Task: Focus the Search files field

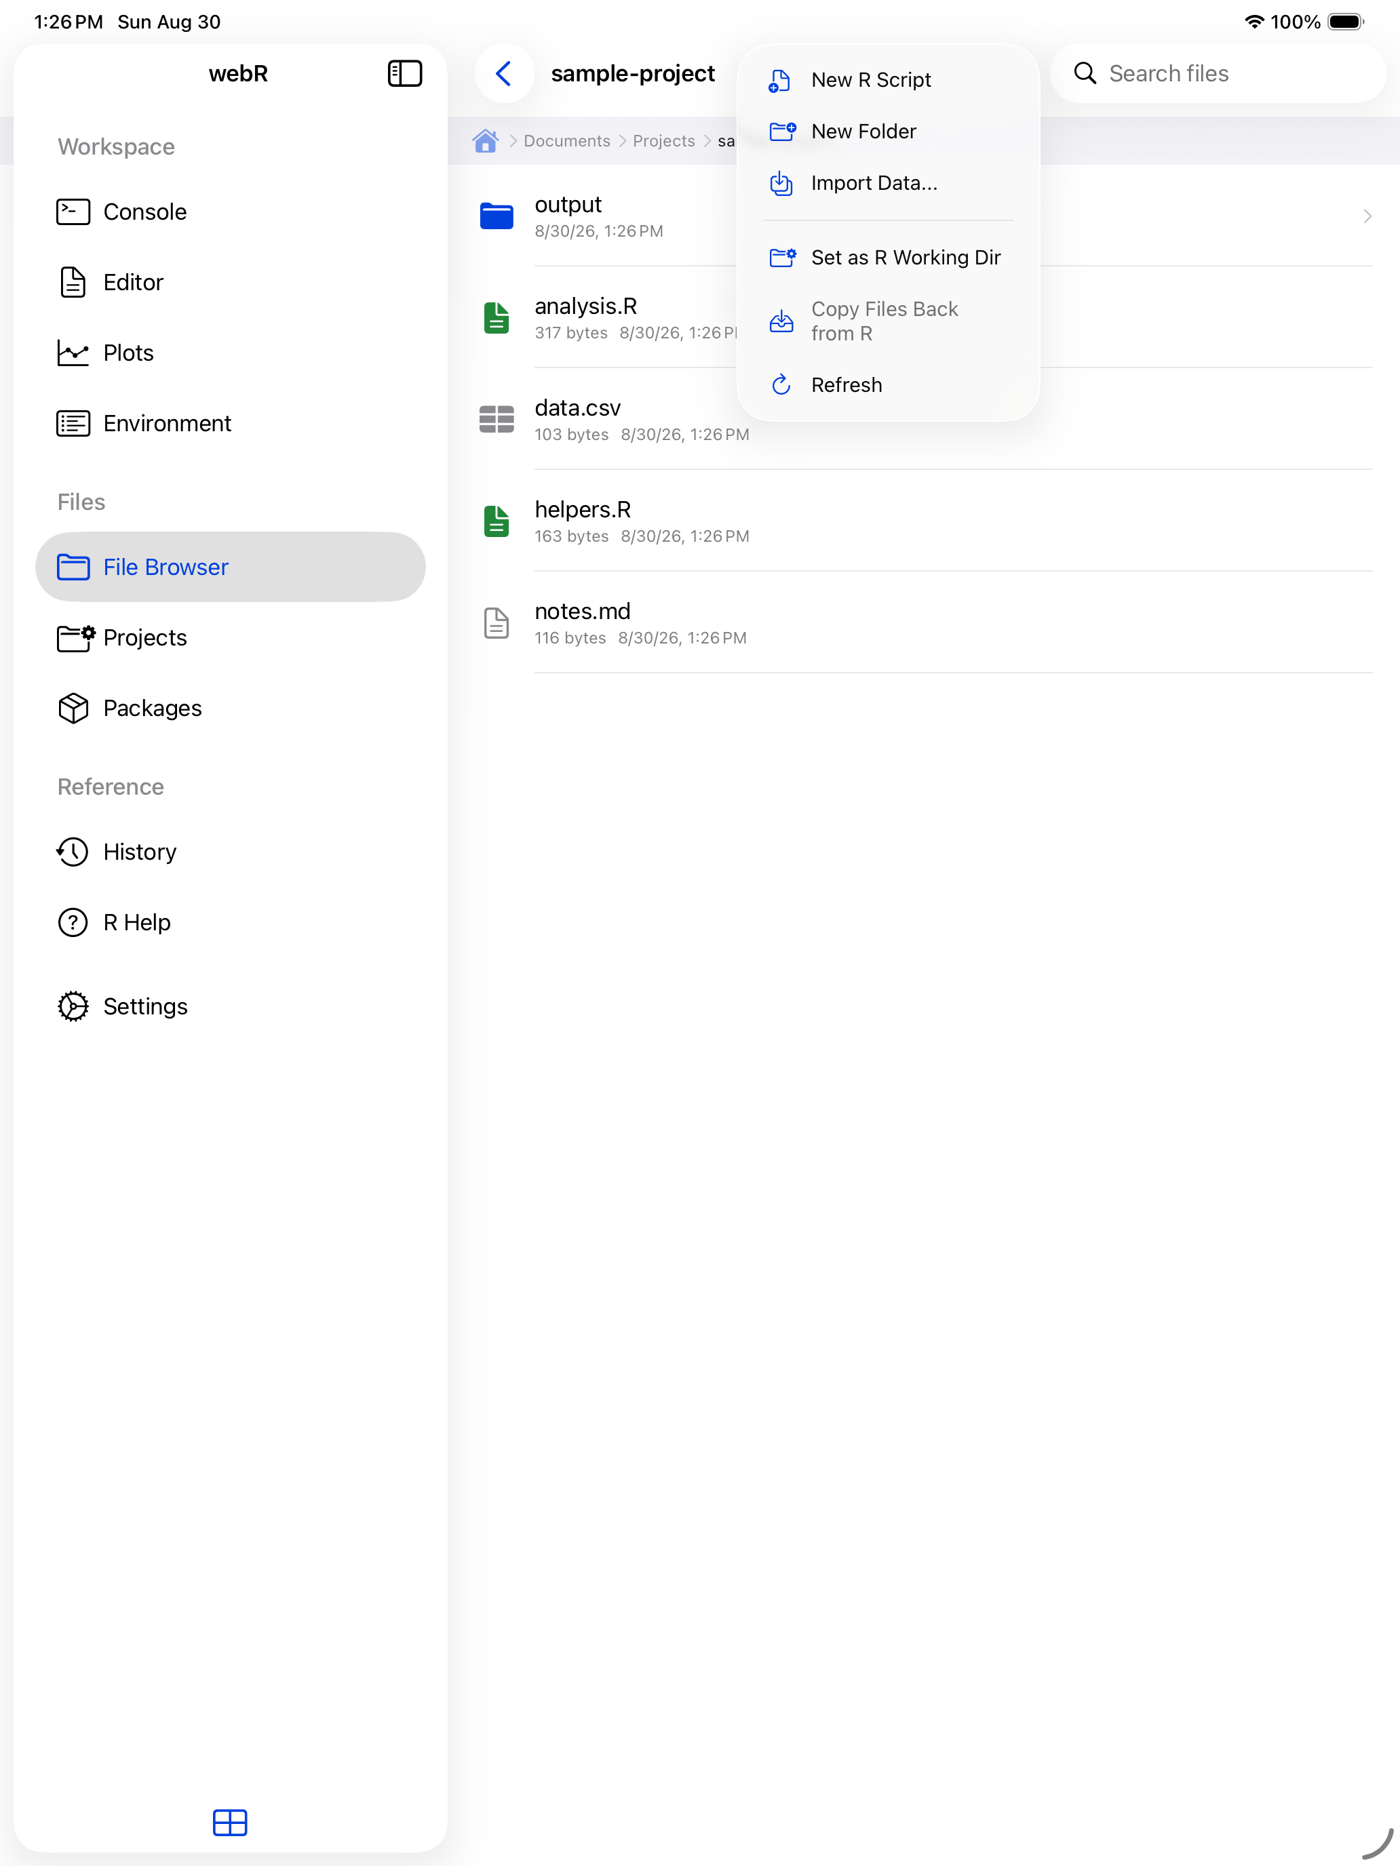Action: pos(1217,73)
